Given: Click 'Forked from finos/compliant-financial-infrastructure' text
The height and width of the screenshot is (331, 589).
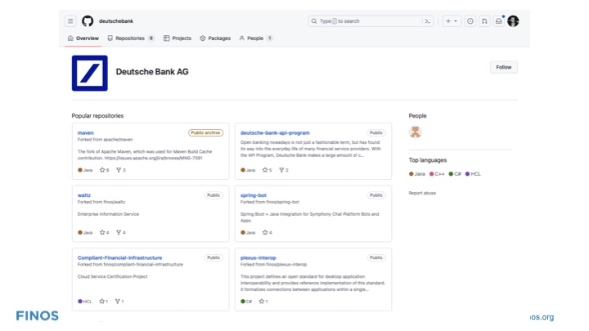Looking at the screenshot, I should (x=130, y=264).
